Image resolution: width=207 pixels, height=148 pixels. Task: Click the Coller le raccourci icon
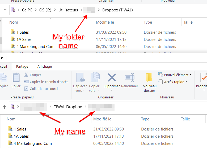[26, 89]
